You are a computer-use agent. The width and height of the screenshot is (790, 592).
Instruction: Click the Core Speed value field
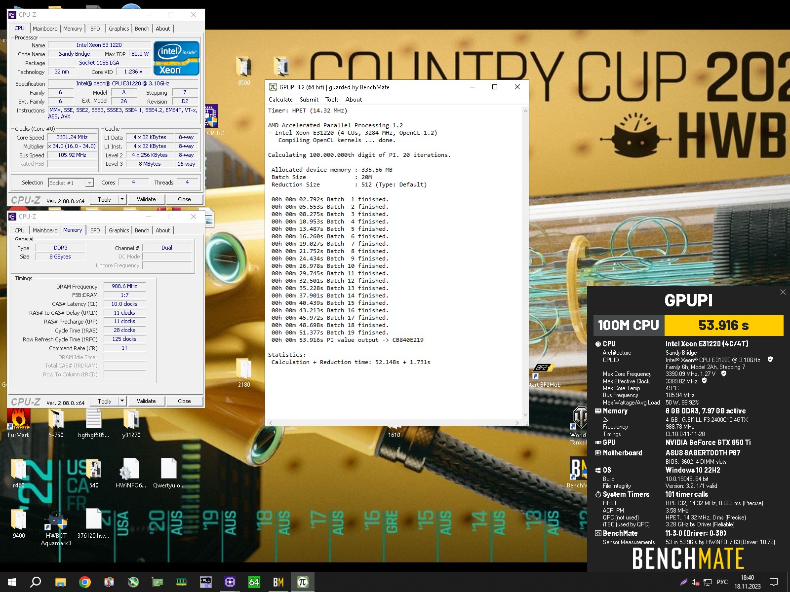pyautogui.click(x=73, y=138)
